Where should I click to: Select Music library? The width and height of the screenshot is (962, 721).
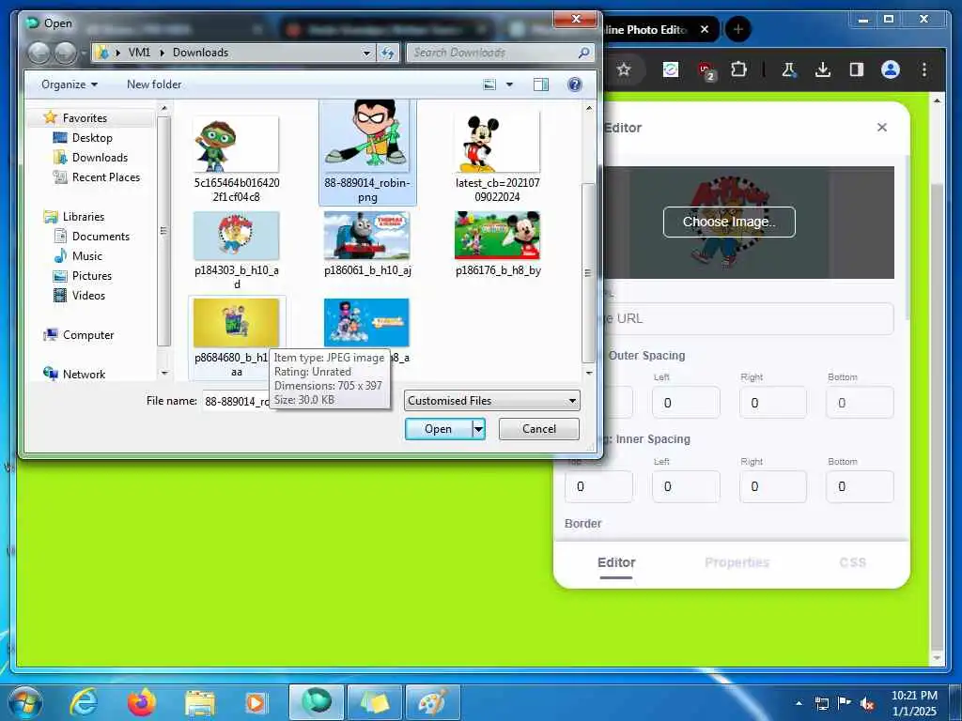click(x=87, y=256)
